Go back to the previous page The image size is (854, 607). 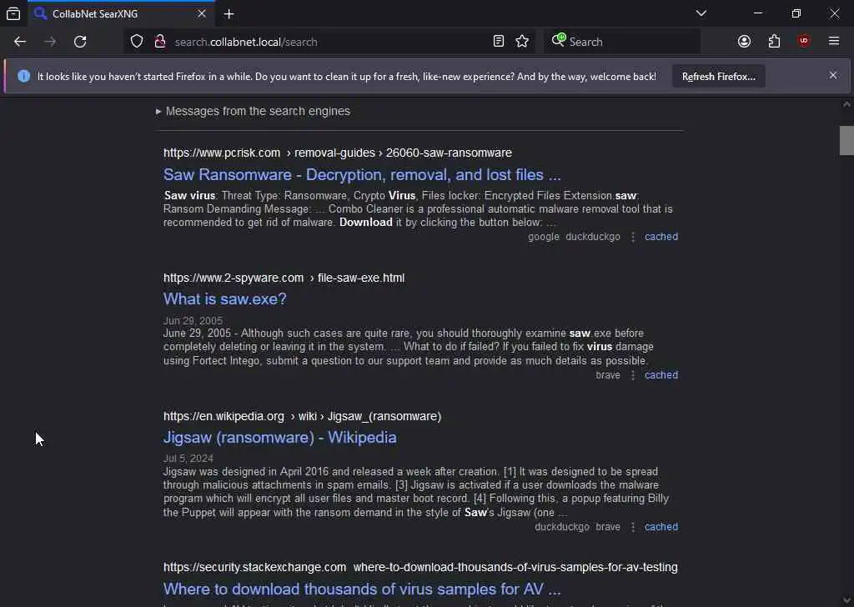(x=20, y=42)
